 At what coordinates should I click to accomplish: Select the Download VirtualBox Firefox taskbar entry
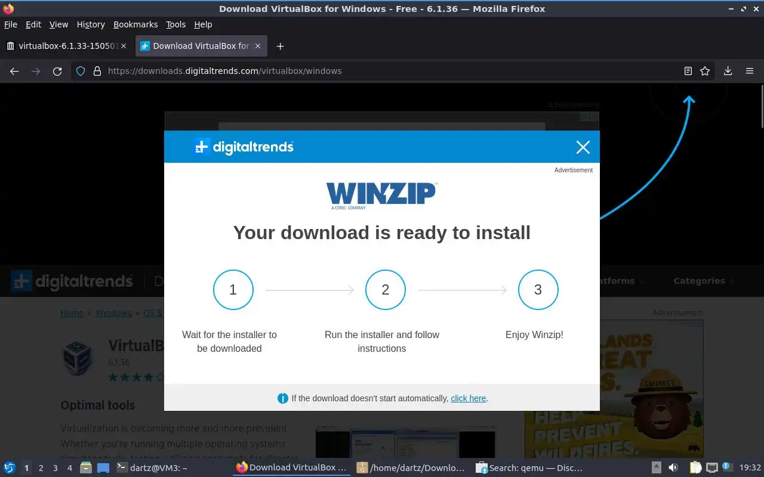click(x=291, y=468)
